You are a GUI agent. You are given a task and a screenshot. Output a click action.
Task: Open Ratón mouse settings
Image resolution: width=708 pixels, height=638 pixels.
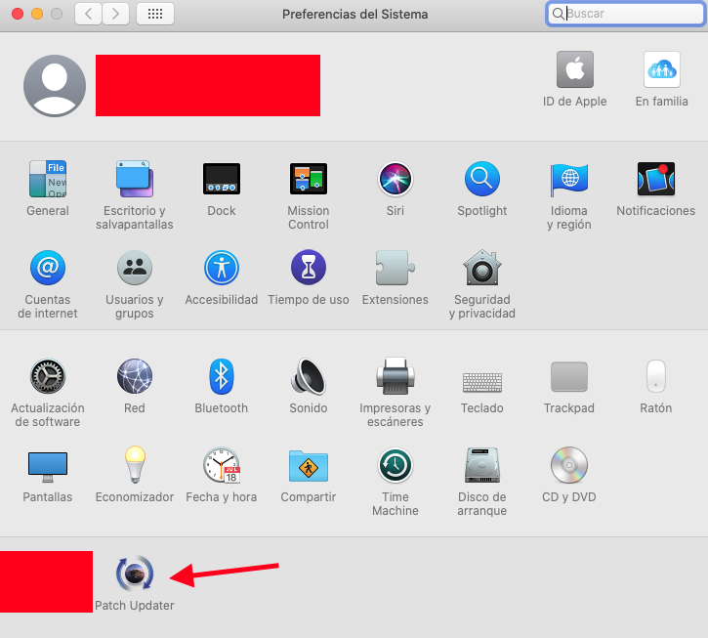(x=656, y=376)
